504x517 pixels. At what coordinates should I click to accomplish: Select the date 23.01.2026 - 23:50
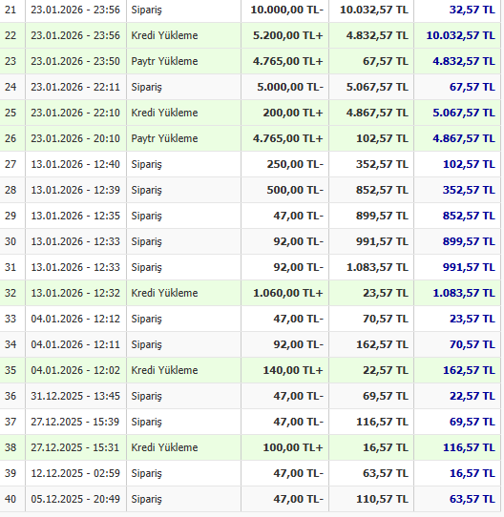pyautogui.click(x=75, y=61)
